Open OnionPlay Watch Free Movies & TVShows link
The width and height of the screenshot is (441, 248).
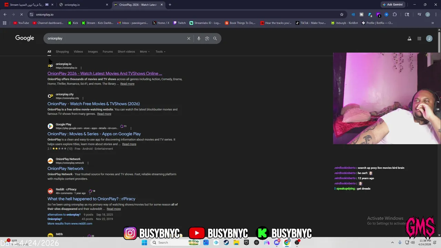click(93, 104)
